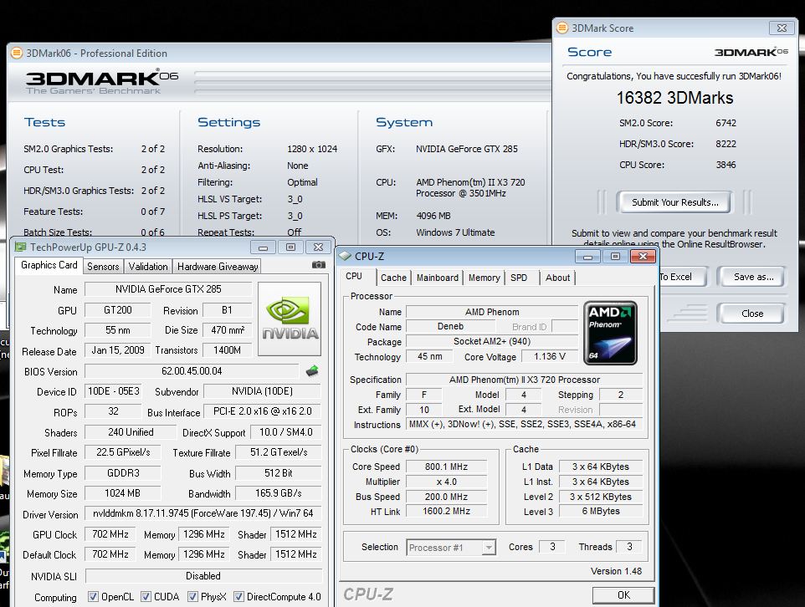Toggle the CUDA checkbox
The height and width of the screenshot is (607, 805).
146,596
